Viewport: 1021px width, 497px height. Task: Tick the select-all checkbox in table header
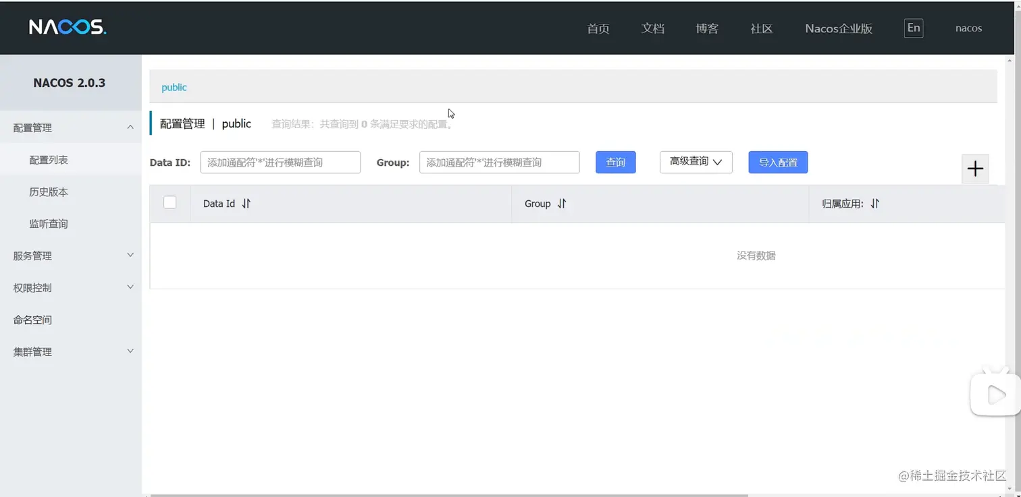click(170, 202)
